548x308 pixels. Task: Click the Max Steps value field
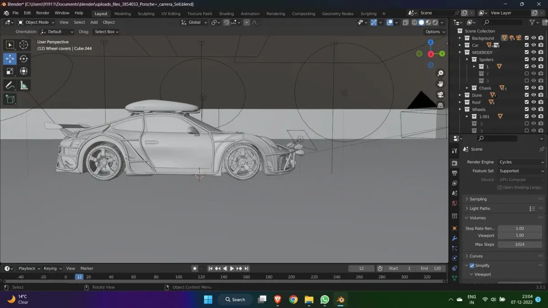[520, 245]
